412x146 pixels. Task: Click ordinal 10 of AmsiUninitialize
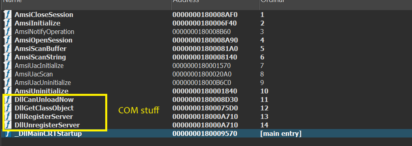[x=264, y=91]
